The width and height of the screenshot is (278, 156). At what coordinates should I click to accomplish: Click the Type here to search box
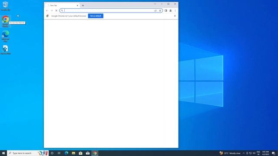click(28, 153)
